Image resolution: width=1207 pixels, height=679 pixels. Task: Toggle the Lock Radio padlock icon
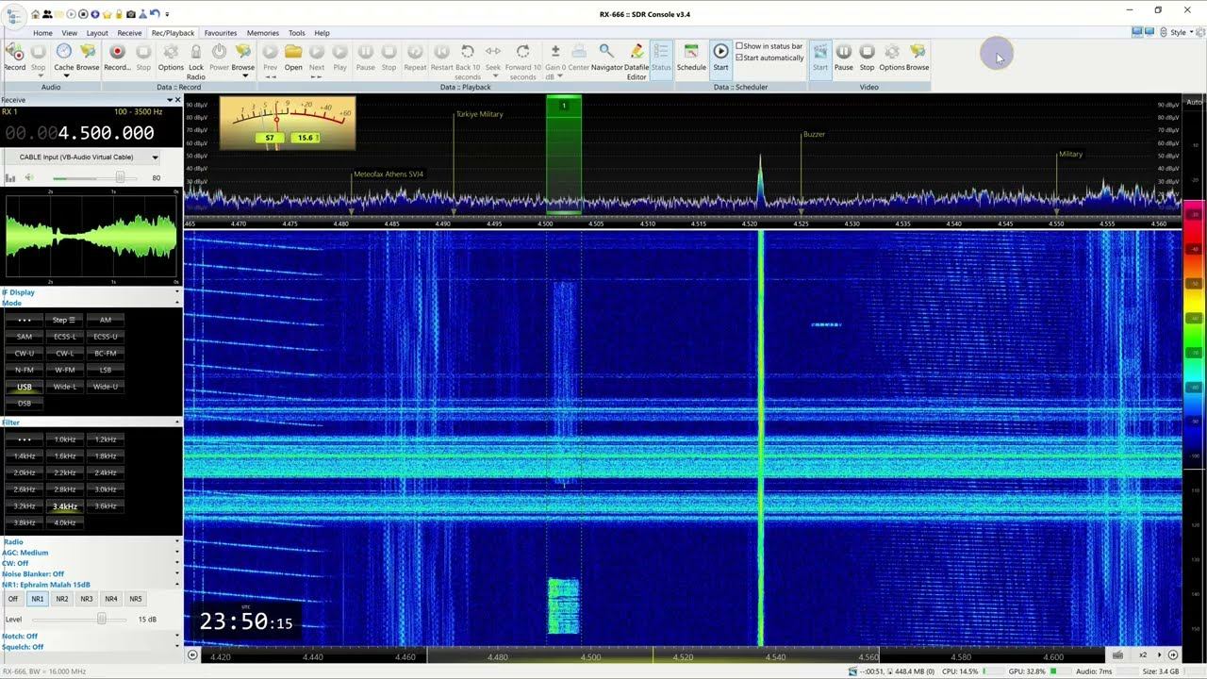point(196,60)
